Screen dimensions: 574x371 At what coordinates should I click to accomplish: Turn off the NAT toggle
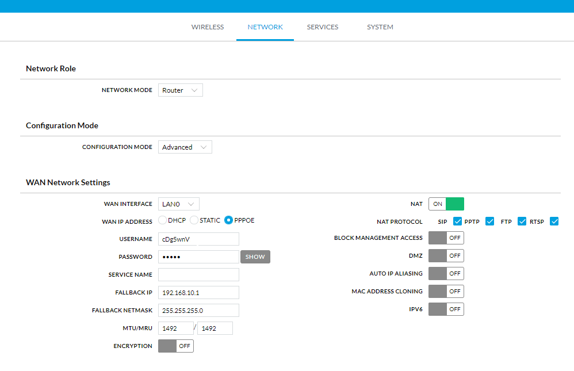click(446, 204)
